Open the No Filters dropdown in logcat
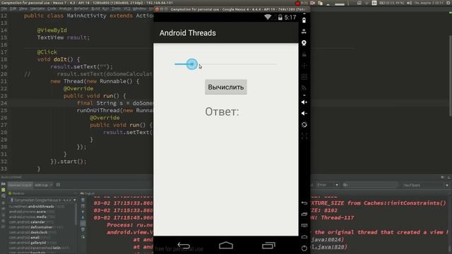452x254 pixels. (x=425, y=185)
